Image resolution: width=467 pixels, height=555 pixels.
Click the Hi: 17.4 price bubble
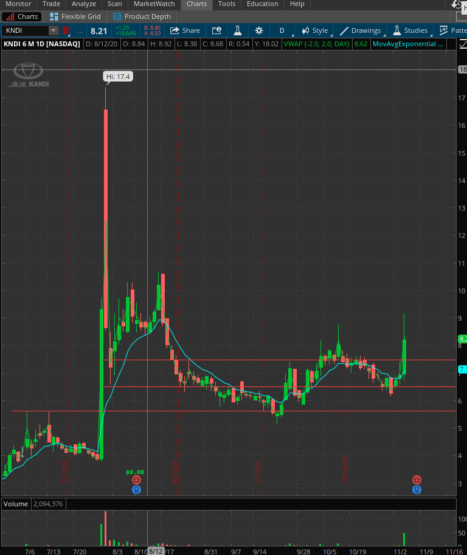[118, 77]
